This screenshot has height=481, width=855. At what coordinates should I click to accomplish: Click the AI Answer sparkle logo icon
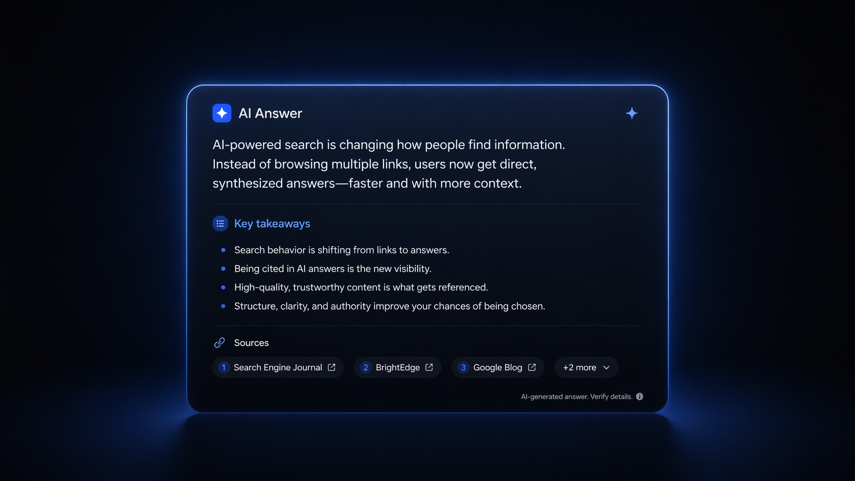click(x=221, y=113)
